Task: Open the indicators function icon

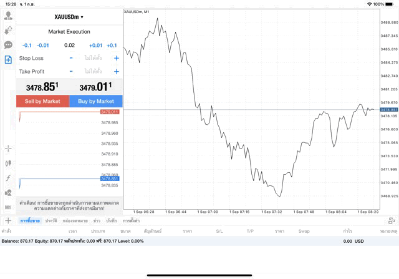Action: 8,178
